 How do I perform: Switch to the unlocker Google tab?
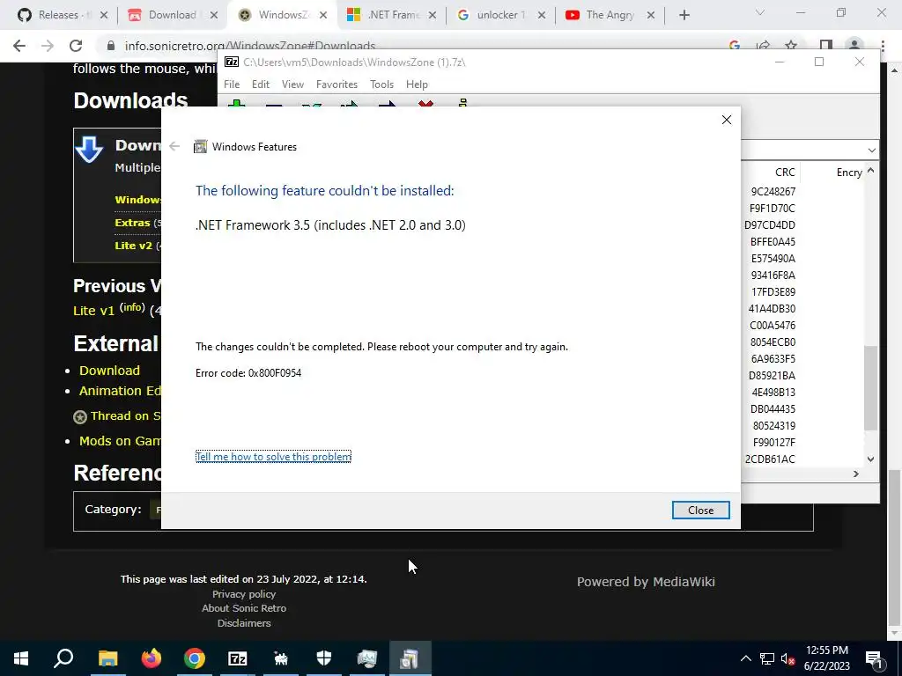(x=500, y=15)
